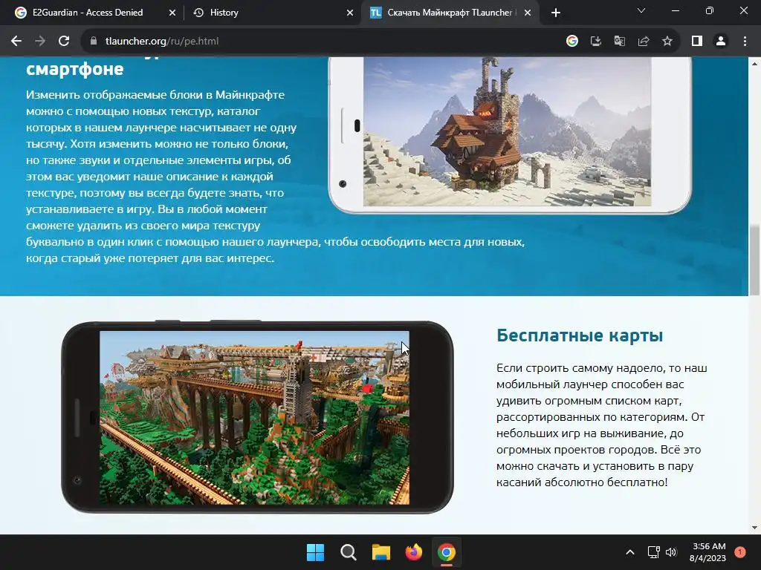Launch Firefox from the taskbar

click(413, 552)
